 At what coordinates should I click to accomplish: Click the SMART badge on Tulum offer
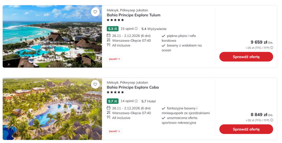[114, 59]
